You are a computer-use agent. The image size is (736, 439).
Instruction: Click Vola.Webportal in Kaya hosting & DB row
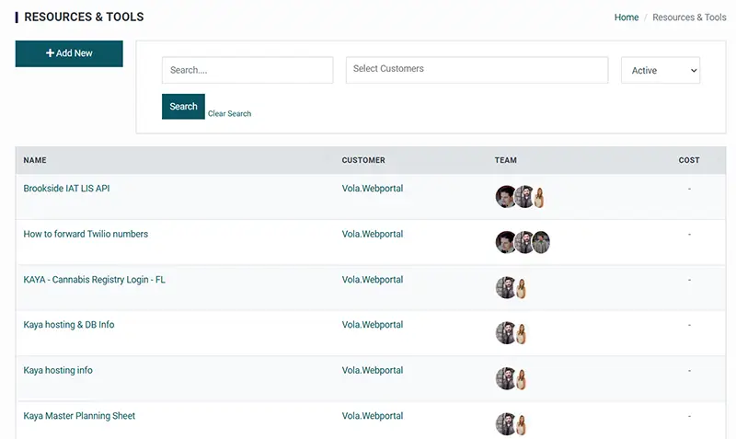click(x=373, y=325)
